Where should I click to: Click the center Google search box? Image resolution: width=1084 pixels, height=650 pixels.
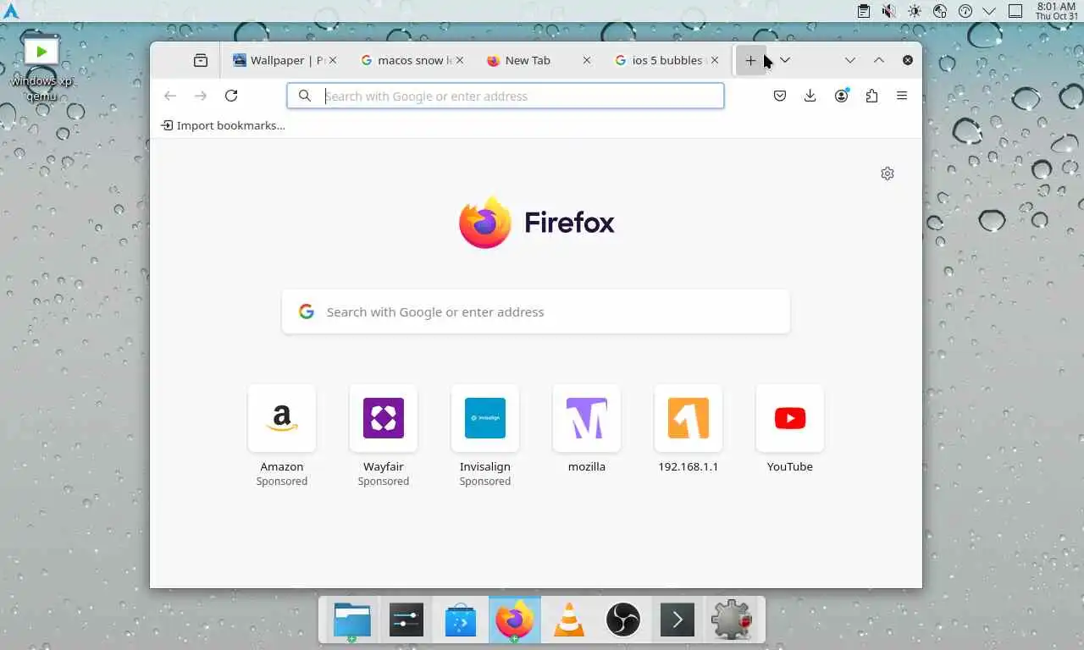(536, 311)
